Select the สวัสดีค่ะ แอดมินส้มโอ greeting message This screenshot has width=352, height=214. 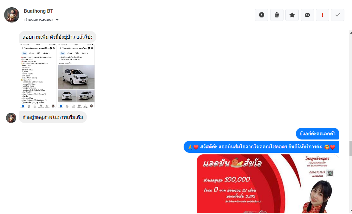261,147
